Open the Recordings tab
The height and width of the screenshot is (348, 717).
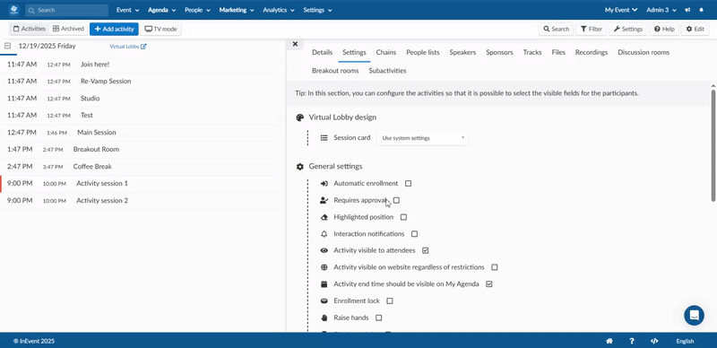coord(592,53)
